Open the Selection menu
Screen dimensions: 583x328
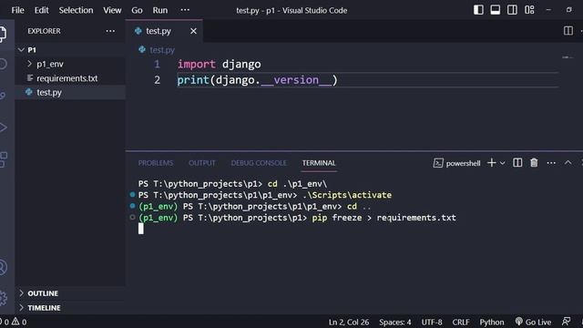(x=76, y=10)
